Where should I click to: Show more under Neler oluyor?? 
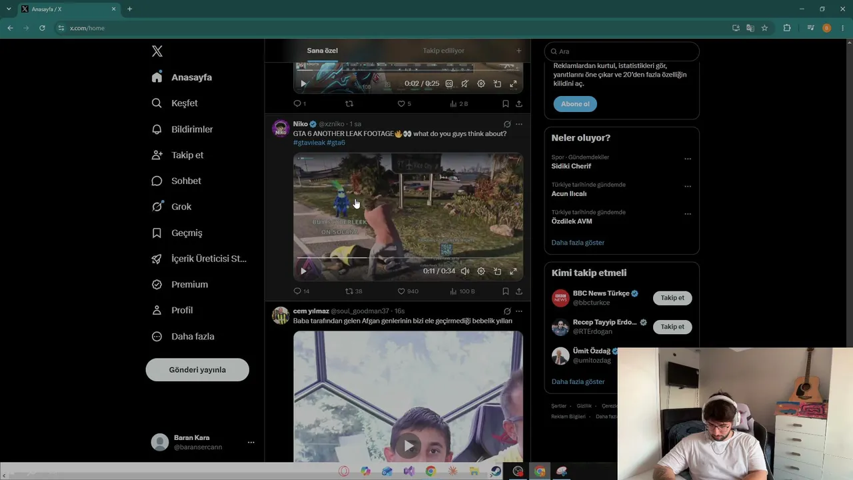tap(578, 243)
